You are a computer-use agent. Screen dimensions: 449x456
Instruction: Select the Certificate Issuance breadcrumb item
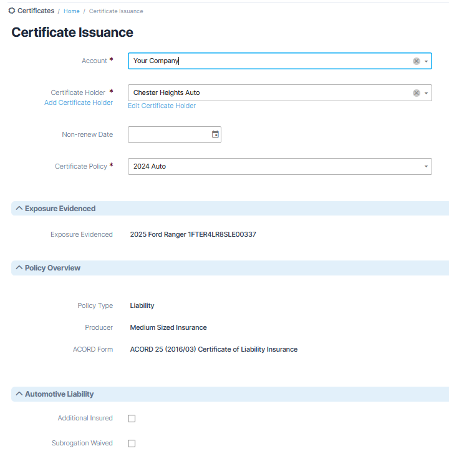tap(116, 11)
